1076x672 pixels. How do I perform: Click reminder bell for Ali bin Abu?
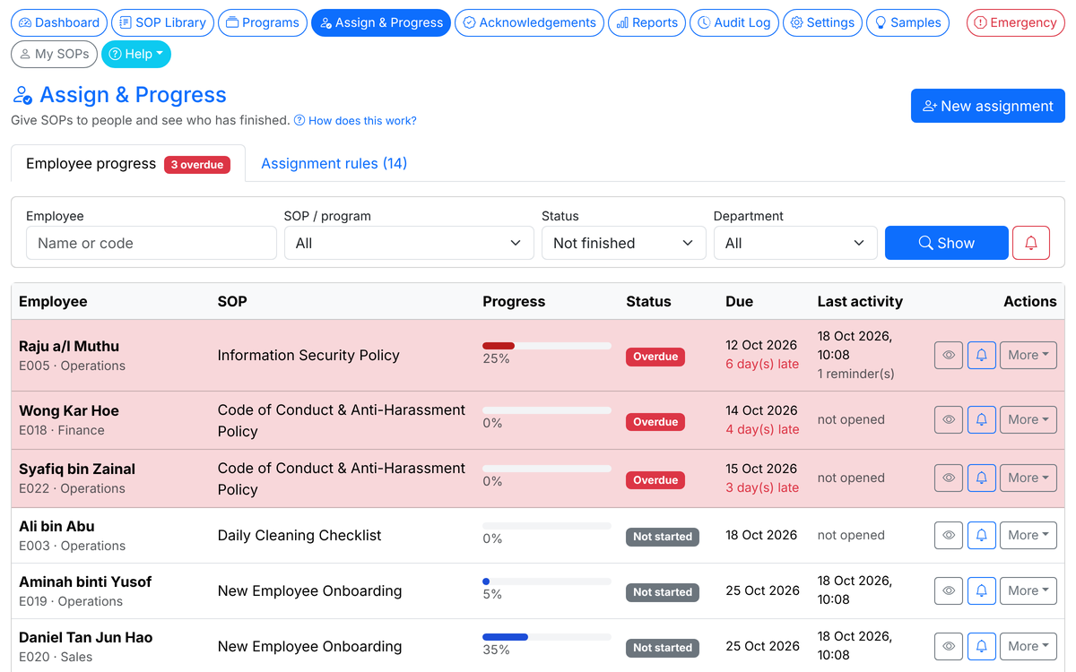tap(982, 535)
